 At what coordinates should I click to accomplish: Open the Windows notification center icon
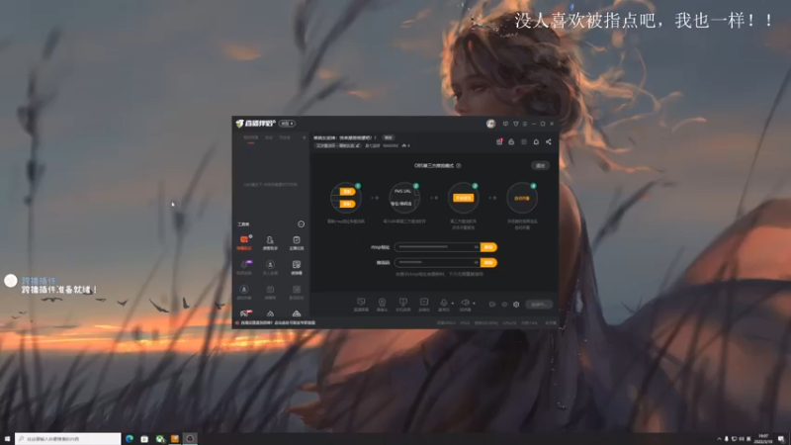click(781, 439)
